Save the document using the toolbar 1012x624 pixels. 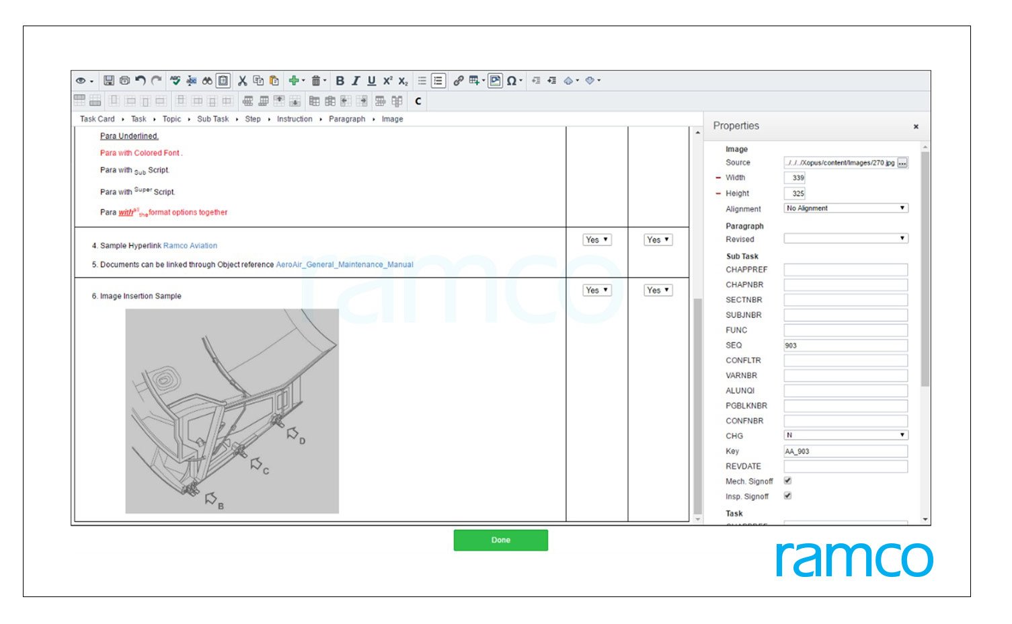(x=110, y=81)
